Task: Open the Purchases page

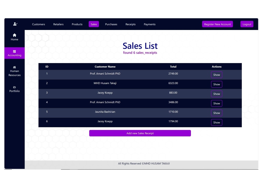Action: (111, 24)
